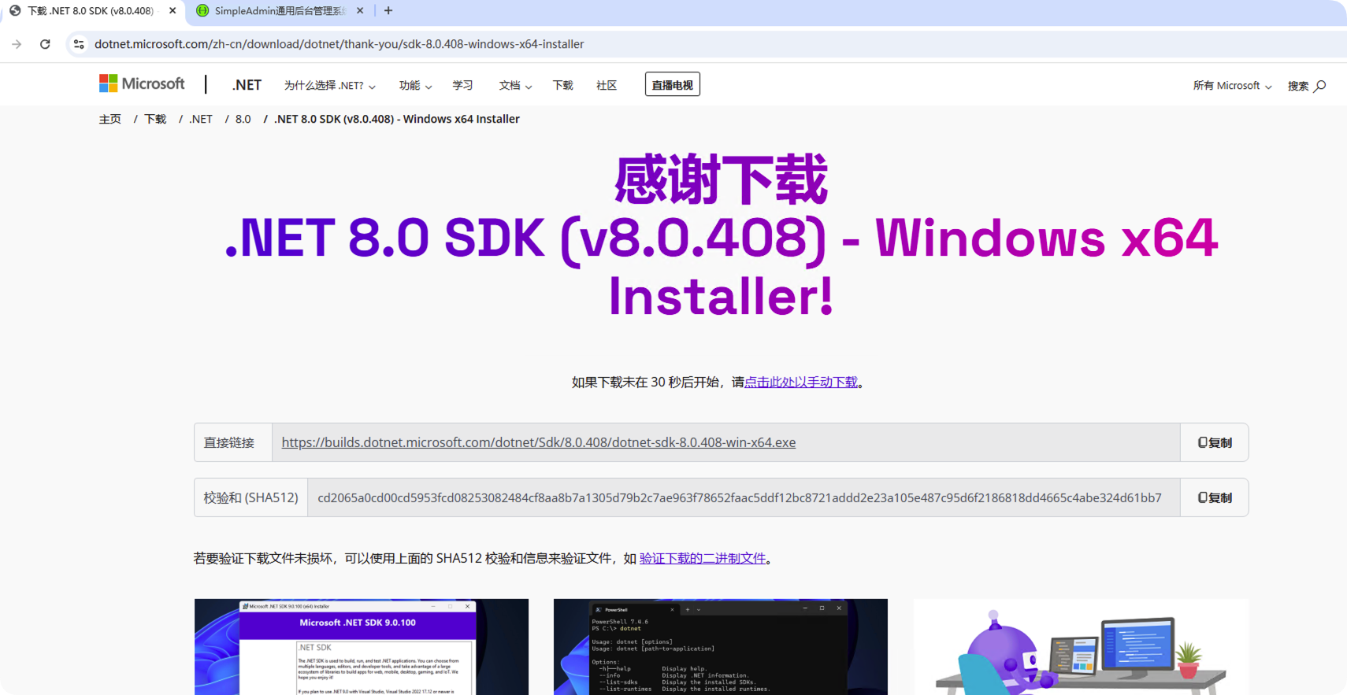This screenshot has width=1347, height=695.
Task: Close the SimpleAdmin tab
Action: [x=360, y=11]
